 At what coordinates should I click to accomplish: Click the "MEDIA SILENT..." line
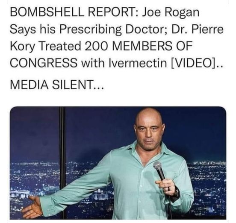pyautogui.click(x=57, y=85)
